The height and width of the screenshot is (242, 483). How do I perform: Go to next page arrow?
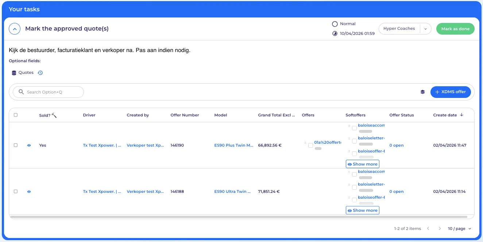(x=440, y=229)
